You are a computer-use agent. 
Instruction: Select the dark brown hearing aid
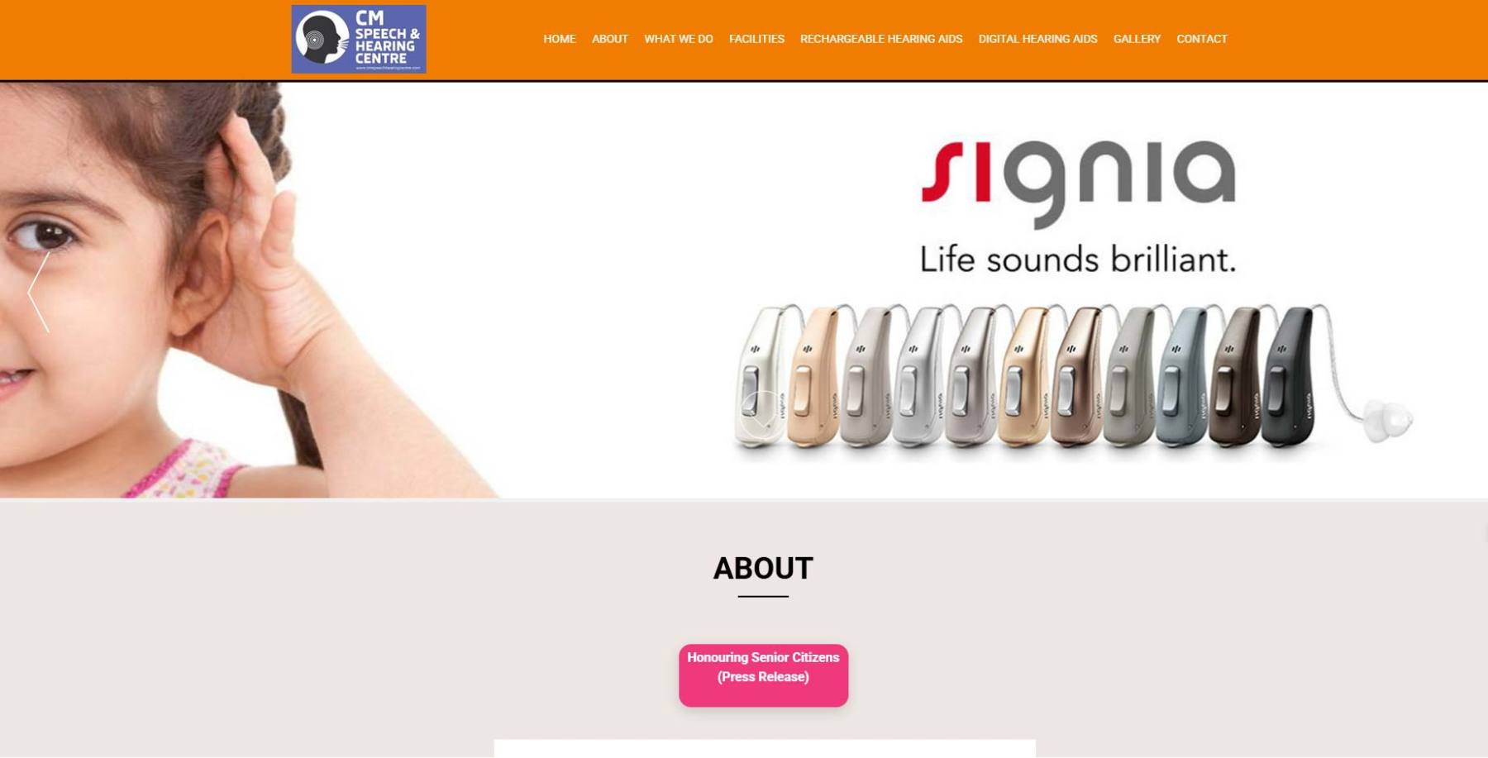point(1235,376)
